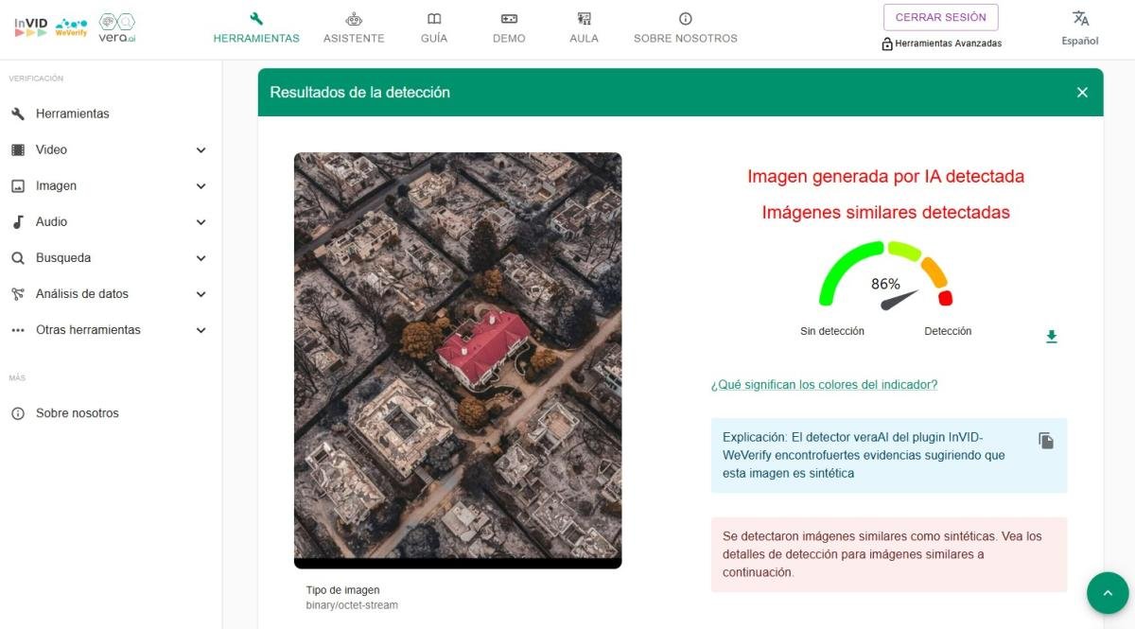This screenshot has width=1135, height=629.
Task: Click the analyzed aerial image thumbnail
Action: (458, 360)
